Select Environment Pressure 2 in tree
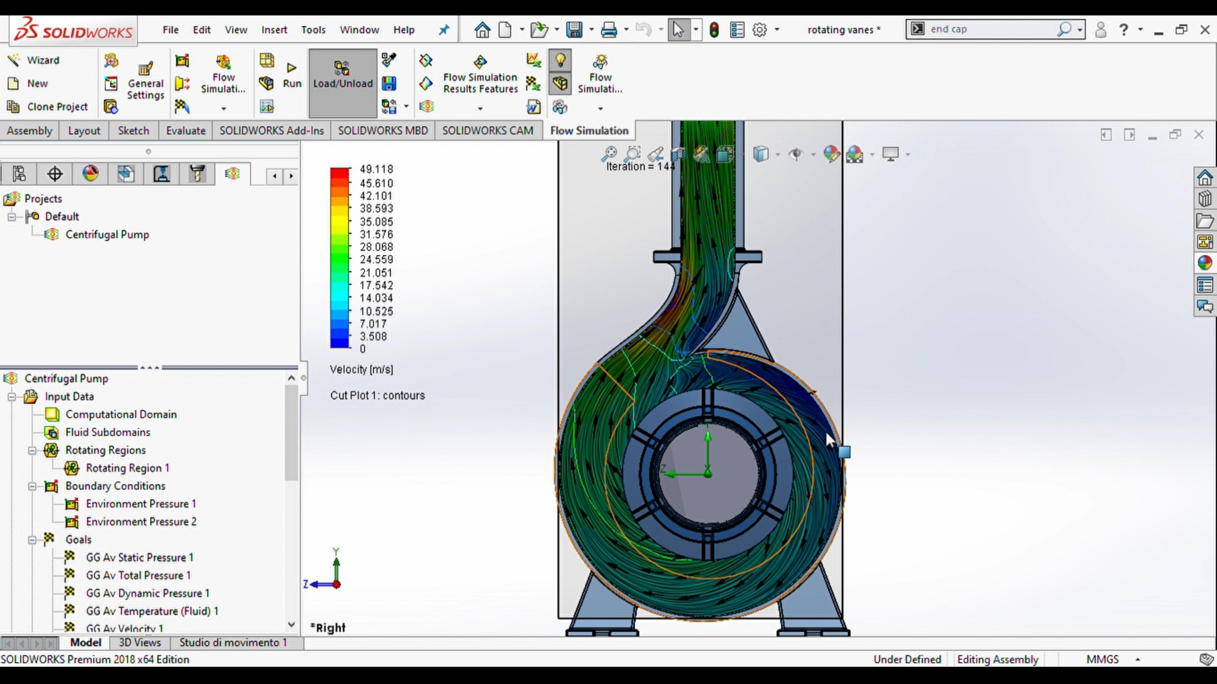Image resolution: width=1217 pixels, height=684 pixels. click(141, 522)
